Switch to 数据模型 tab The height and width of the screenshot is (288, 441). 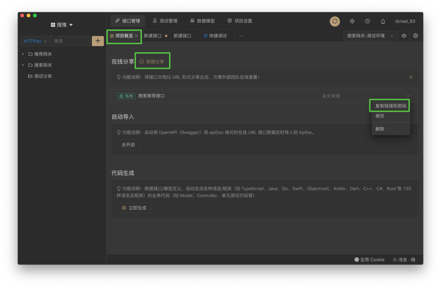coord(202,21)
